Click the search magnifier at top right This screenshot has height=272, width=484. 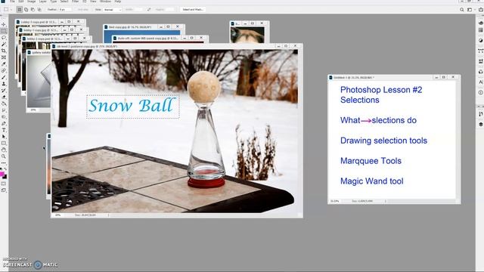(x=462, y=10)
